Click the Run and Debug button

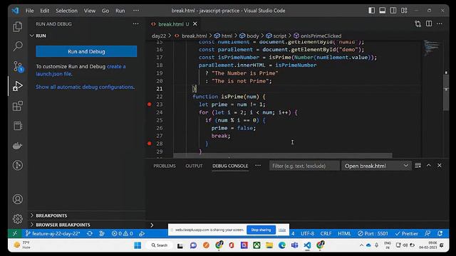tap(86, 51)
